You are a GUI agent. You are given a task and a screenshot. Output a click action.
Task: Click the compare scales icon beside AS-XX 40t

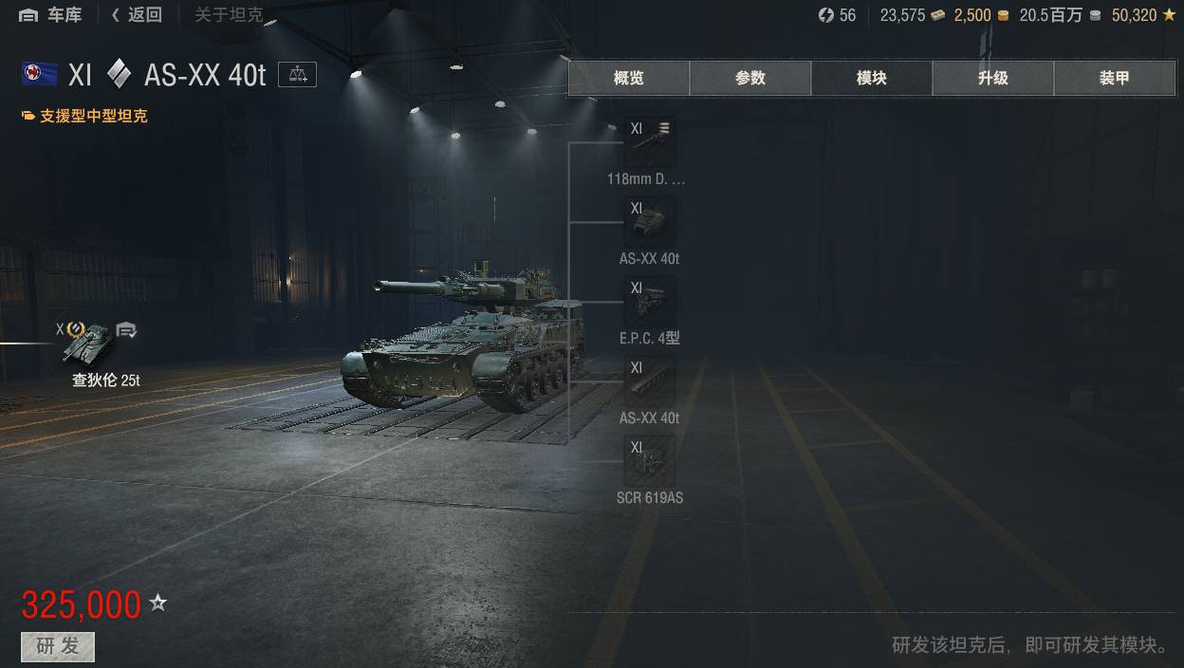pyautogui.click(x=297, y=75)
